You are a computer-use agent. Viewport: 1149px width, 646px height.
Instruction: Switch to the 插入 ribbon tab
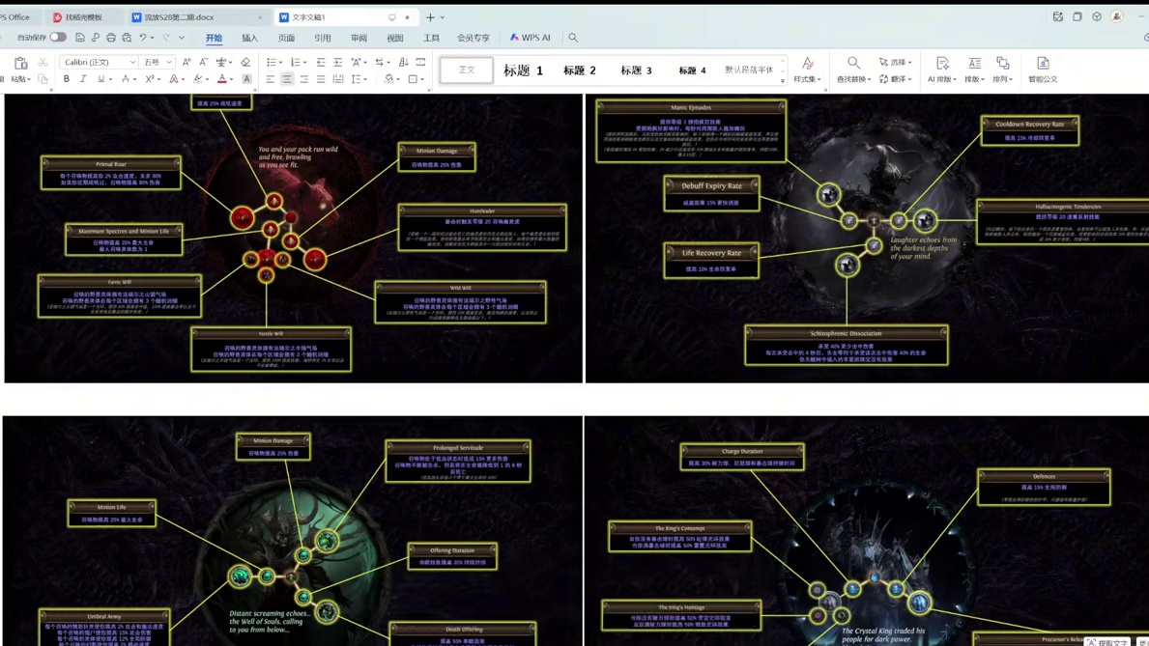tap(249, 38)
